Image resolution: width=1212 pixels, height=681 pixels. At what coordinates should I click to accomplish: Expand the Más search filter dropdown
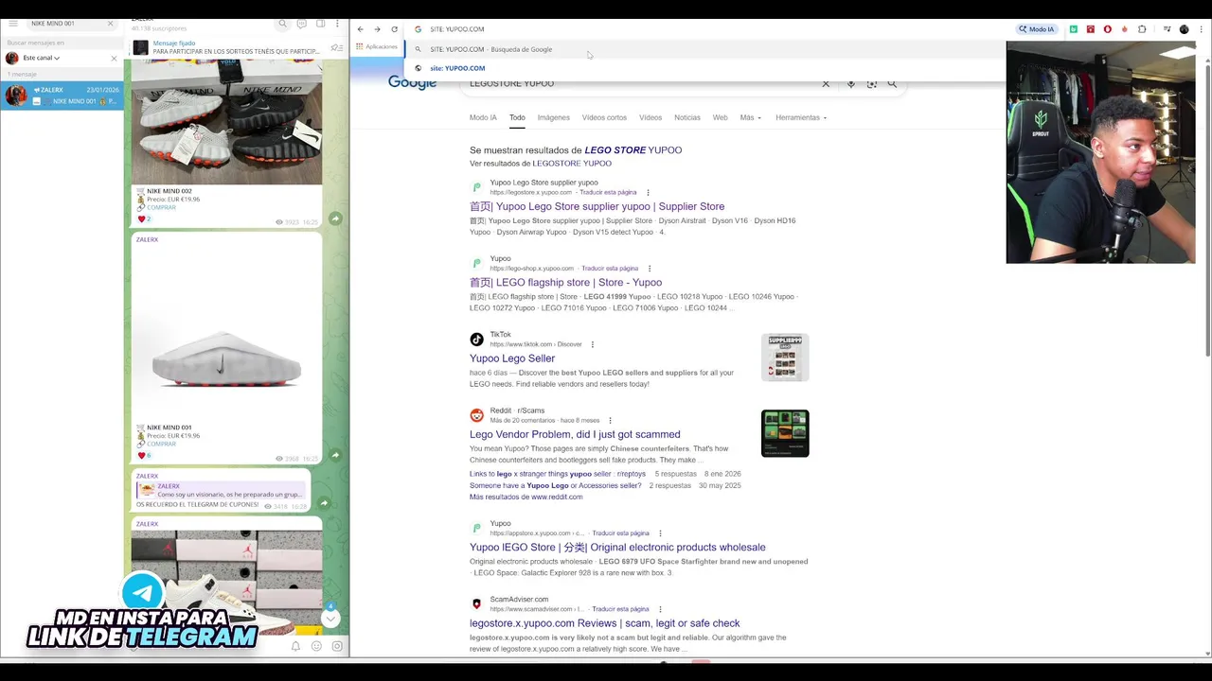750,117
